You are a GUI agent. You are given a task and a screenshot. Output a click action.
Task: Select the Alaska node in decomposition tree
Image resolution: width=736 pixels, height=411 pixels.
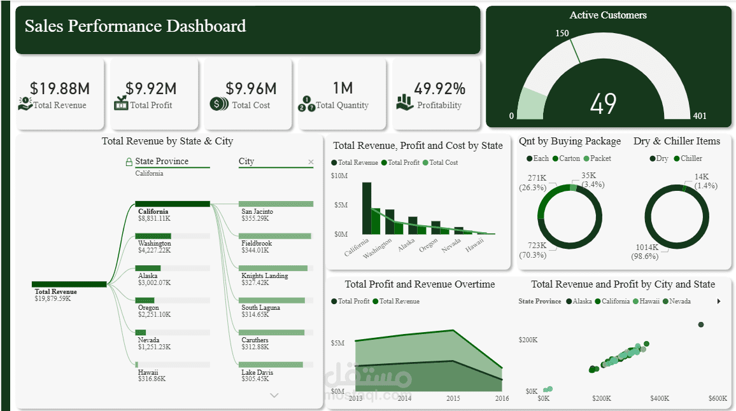coord(173,268)
